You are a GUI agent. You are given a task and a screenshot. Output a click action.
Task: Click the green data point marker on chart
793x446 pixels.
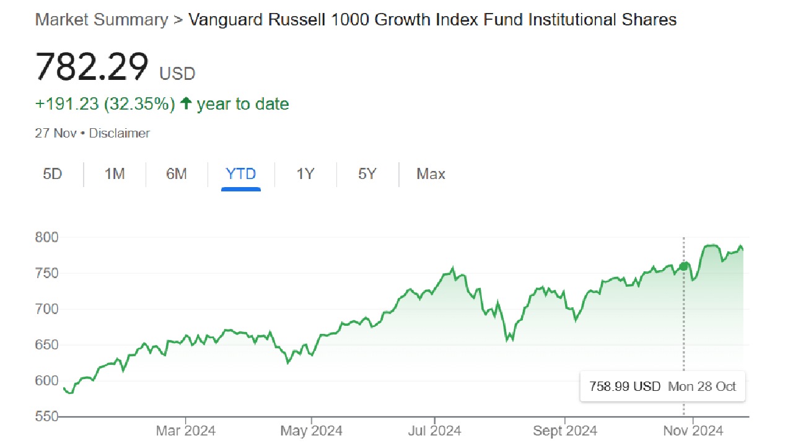[683, 266]
